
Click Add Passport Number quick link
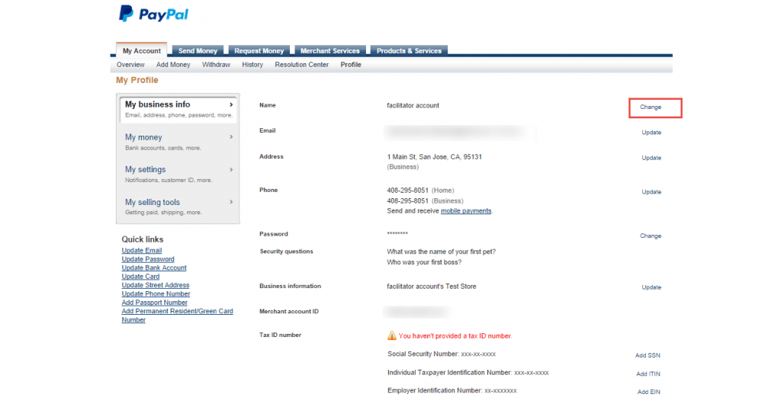[x=154, y=303]
